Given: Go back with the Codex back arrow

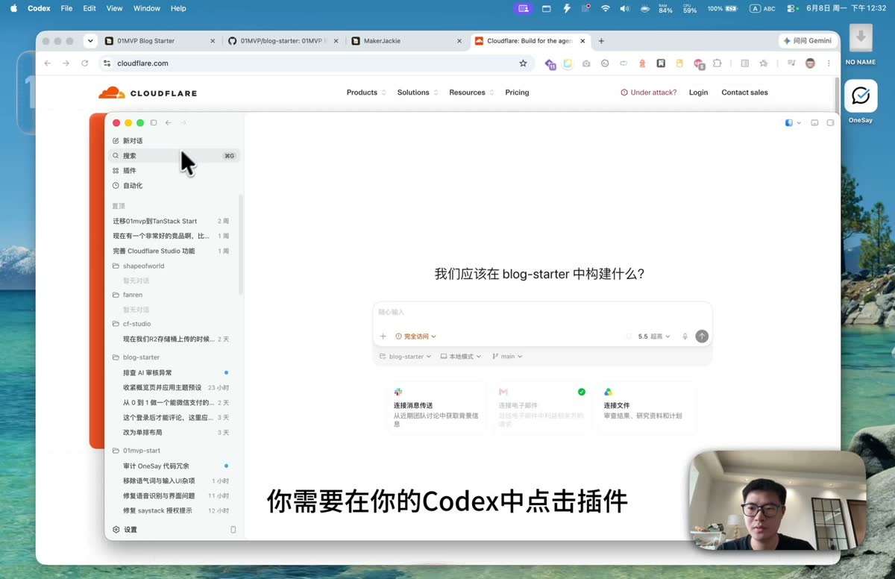Looking at the screenshot, I should click(x=169, y=123).
